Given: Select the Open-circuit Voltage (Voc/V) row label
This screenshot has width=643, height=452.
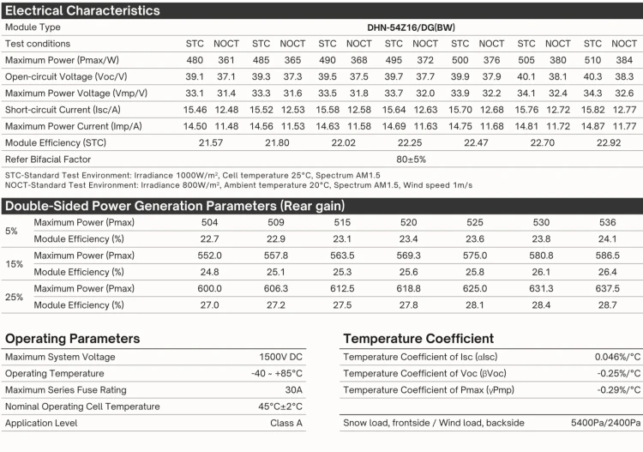Looking at the screenshot, I should coord(64,76).
